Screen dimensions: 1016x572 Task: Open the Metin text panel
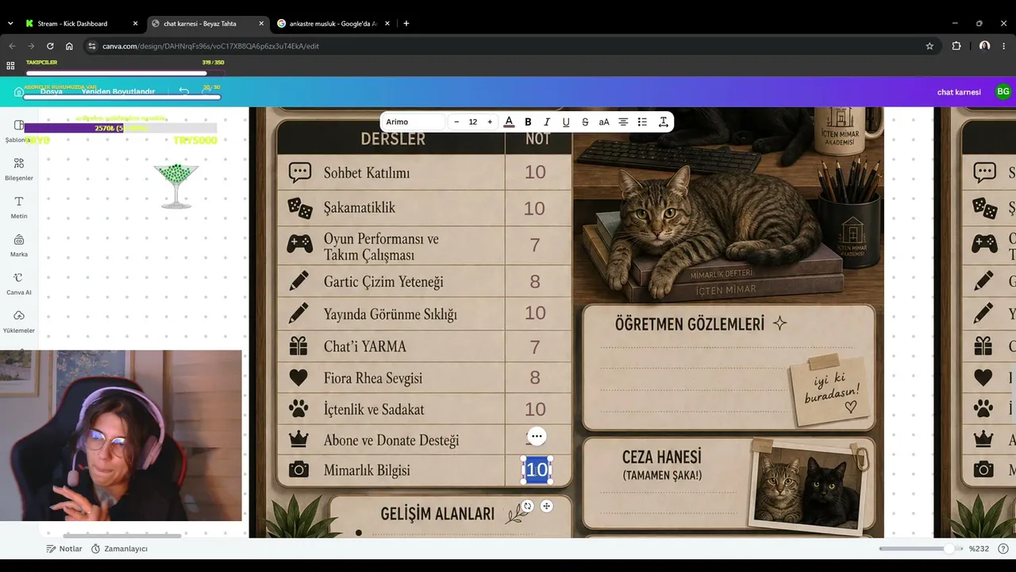(x=18, y=207)
